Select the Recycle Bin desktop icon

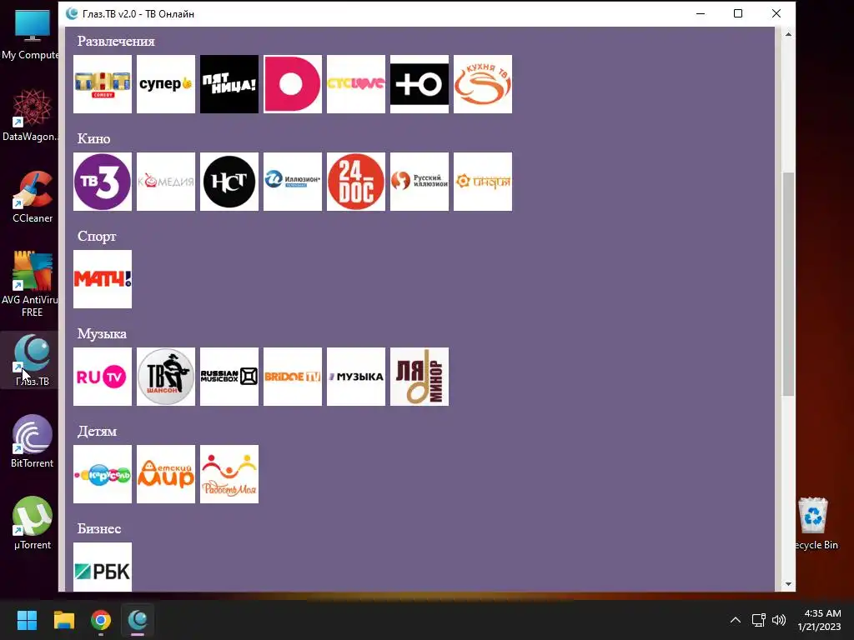[815, 523]
